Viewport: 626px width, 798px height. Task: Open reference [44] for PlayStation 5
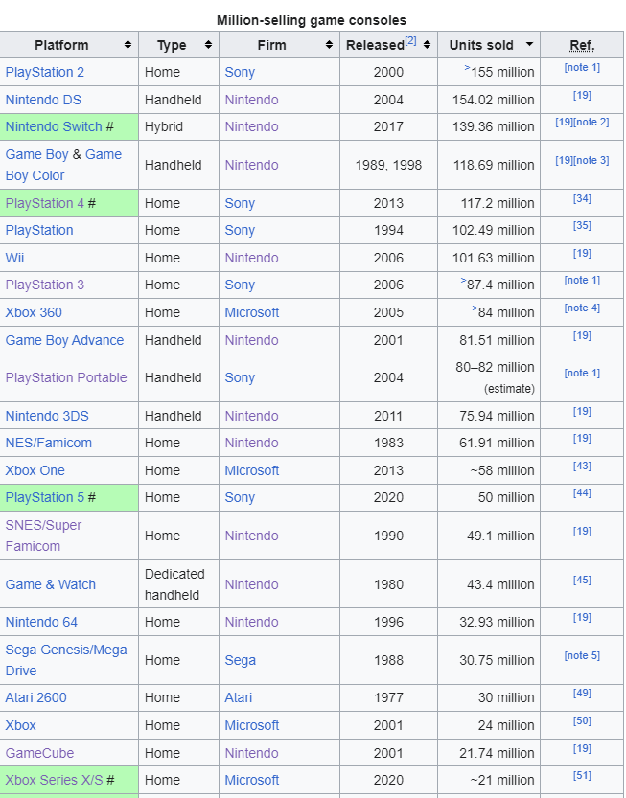tap(582, 492)
